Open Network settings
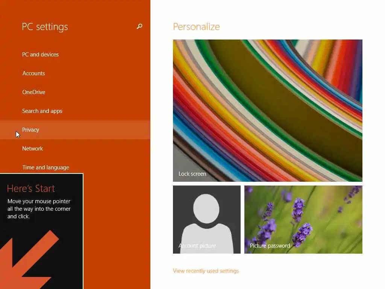Screen dimensions: 385x289 pos(32,148)
